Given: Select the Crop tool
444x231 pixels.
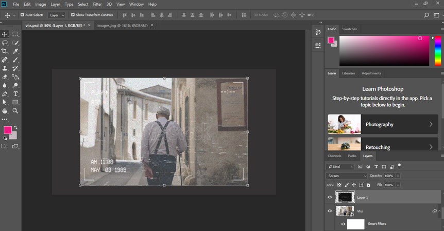Looking at the screenshot, I should click(5, 51).
